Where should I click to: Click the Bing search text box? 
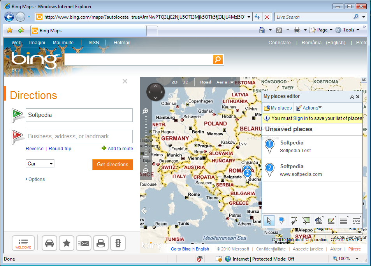pyautogui.click(x=139, y=59)
